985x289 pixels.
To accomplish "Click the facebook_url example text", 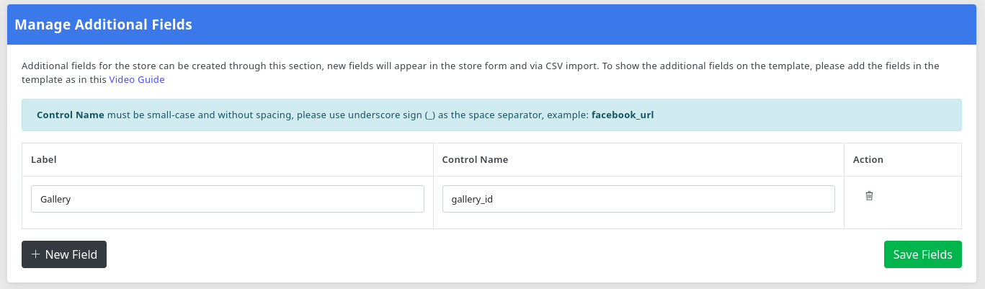I will click(622, 115).
